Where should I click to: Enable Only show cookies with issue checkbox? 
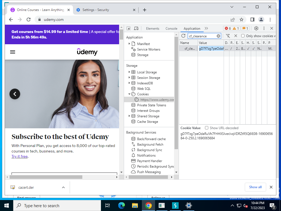(x=243, y=36)
